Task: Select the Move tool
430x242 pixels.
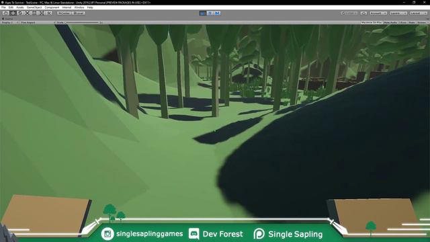Action: pyautogui.click(x=13, y=13)
